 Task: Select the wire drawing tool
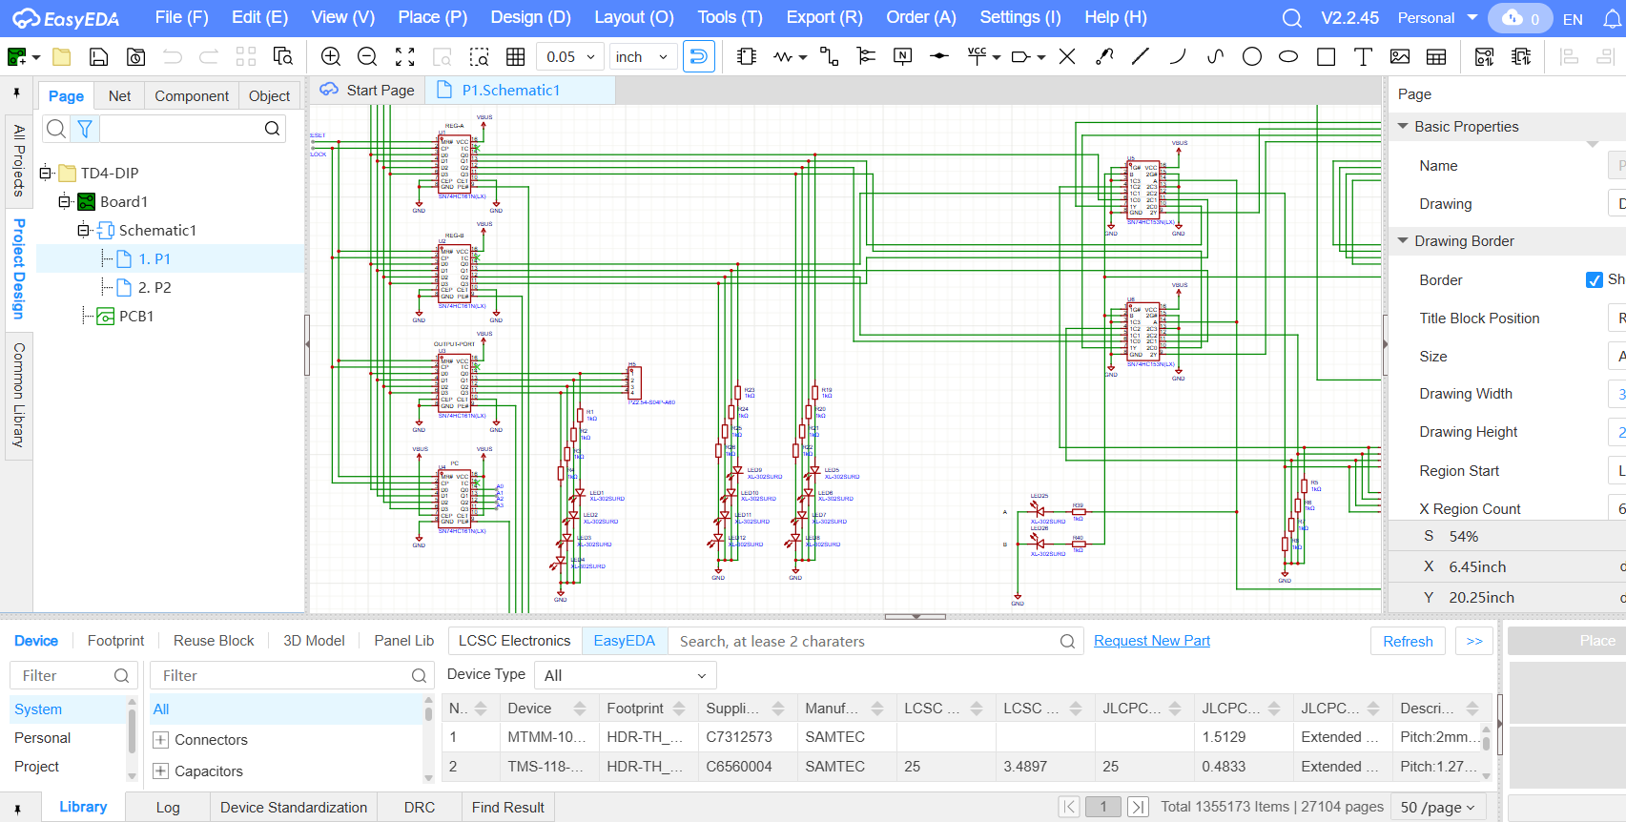click(829, 57)
